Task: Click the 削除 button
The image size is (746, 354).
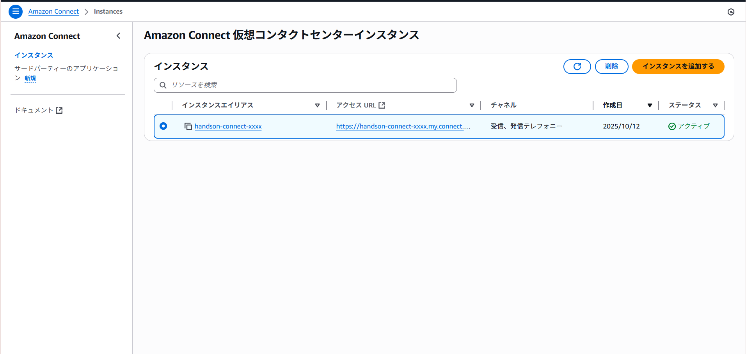Action: pos(611,67)
